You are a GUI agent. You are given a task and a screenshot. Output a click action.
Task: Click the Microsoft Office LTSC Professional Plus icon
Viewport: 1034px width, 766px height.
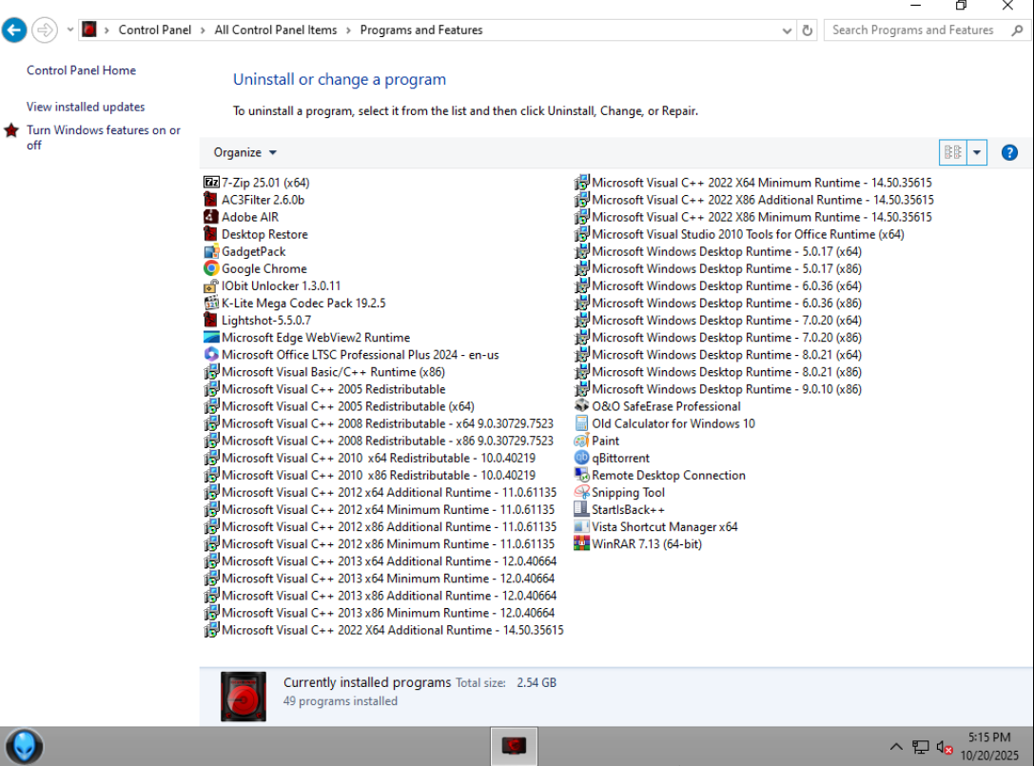pyautogui.click(x=211, y=354)
